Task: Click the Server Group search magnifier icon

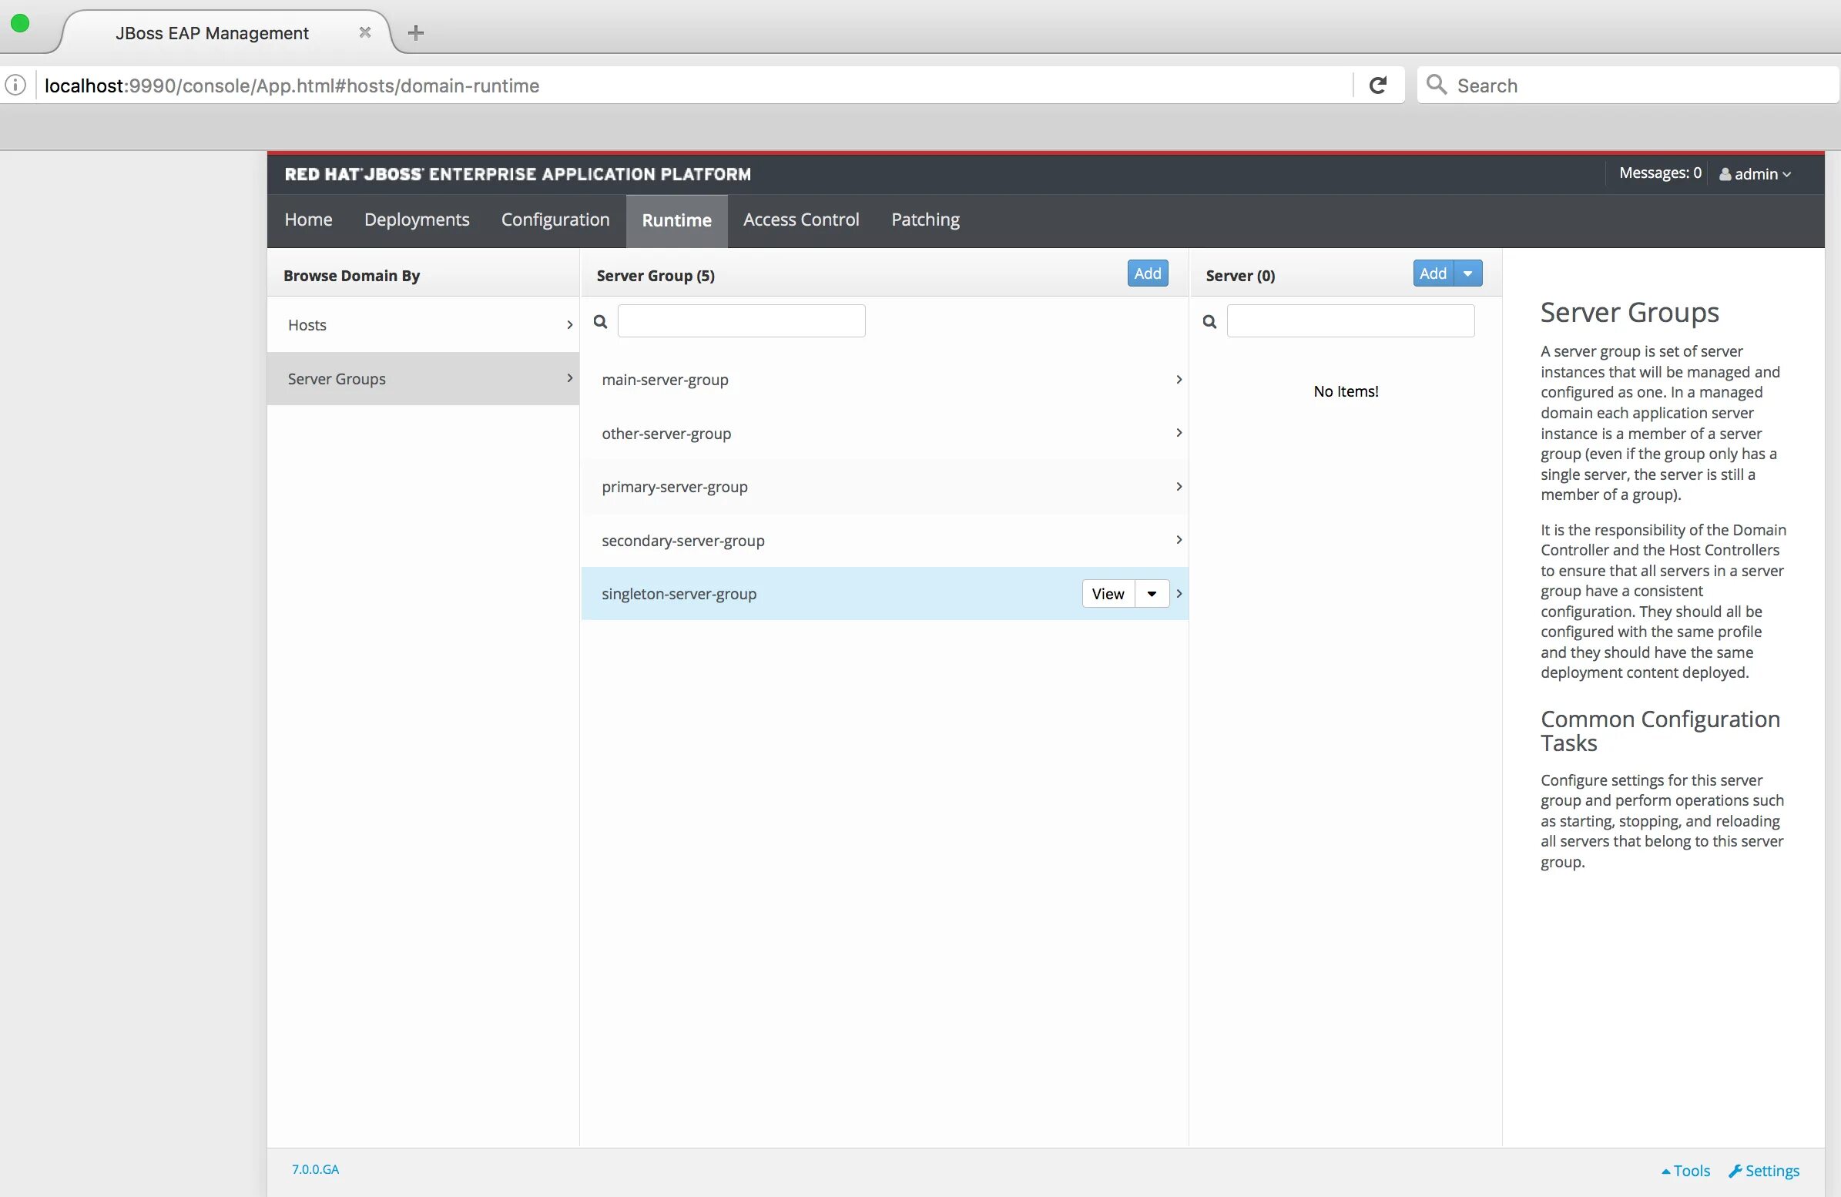Action: coord(600,322)
